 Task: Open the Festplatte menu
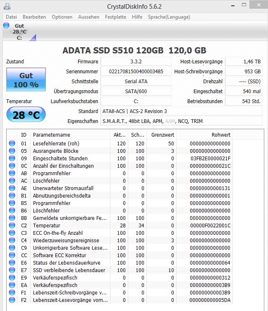click(115, 17)
